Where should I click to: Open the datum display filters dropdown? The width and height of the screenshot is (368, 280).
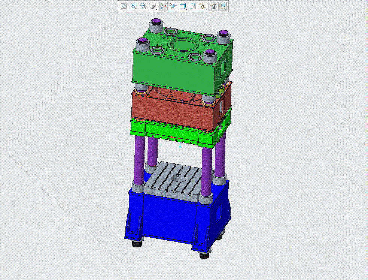pos(203,6)
